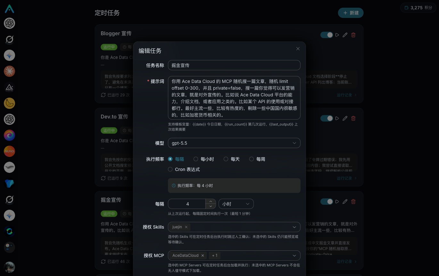439x276 pixels.
Task: Open the yellow banana sidebar icon
Action: 9,103
